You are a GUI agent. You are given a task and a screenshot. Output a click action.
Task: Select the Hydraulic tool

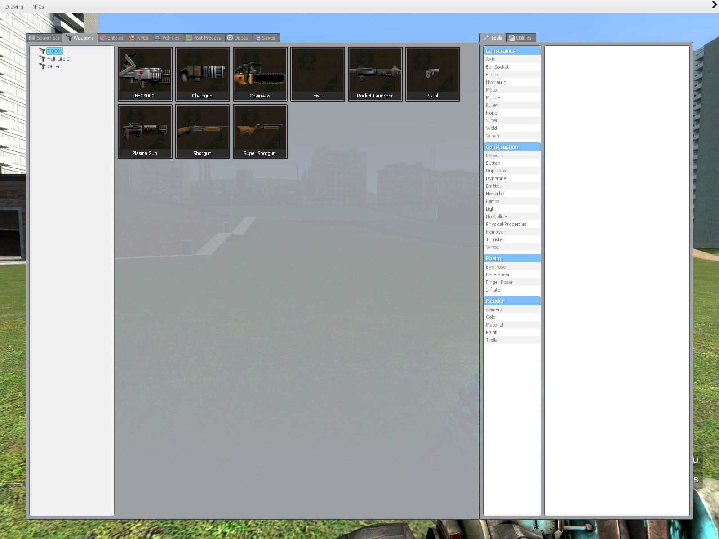pyautogui.click(x=512, y=82)
